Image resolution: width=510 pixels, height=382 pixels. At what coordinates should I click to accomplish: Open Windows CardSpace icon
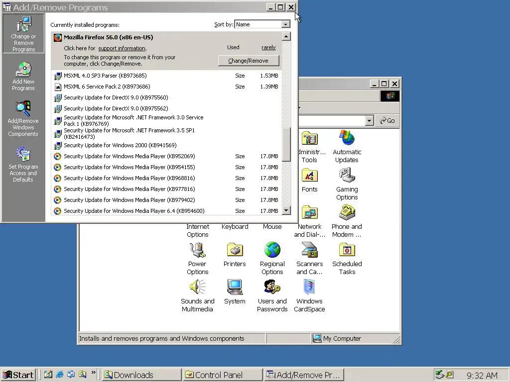click(309, 296)
